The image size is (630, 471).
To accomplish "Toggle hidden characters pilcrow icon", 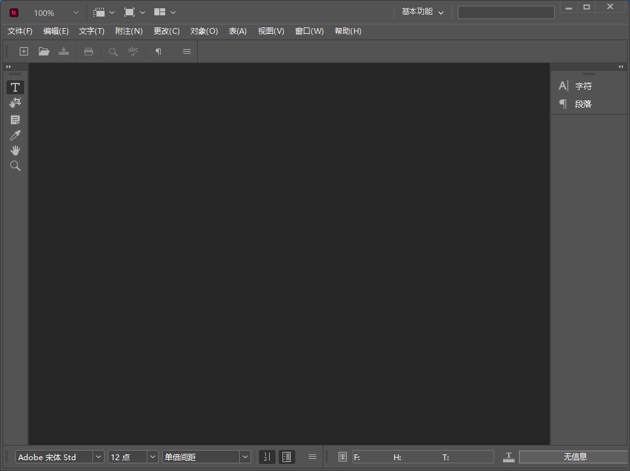I will point(158,52).
